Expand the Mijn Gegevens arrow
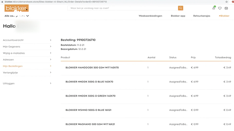Viewport: 234px width, 131px height. [50, 47]
